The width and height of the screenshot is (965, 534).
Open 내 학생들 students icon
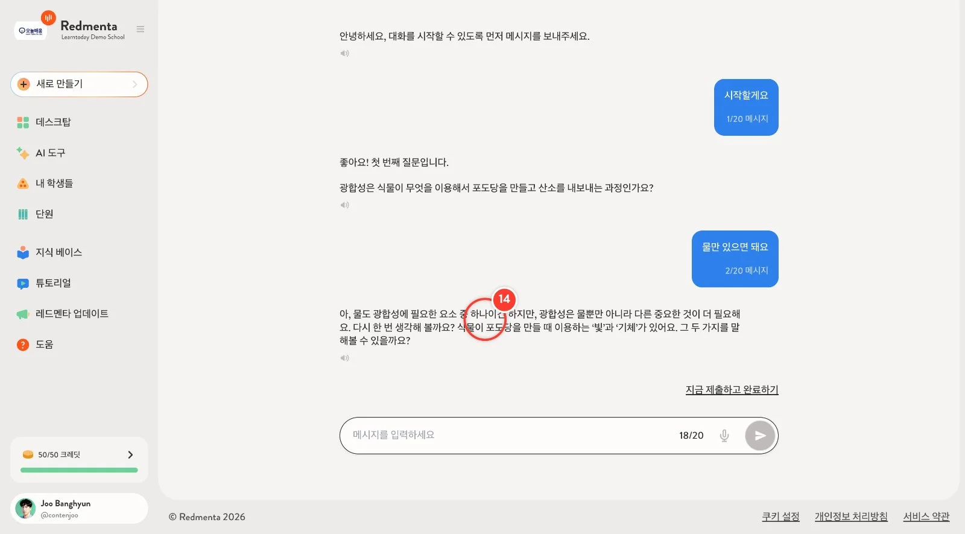pyautogui.click(x=23, y=183)
